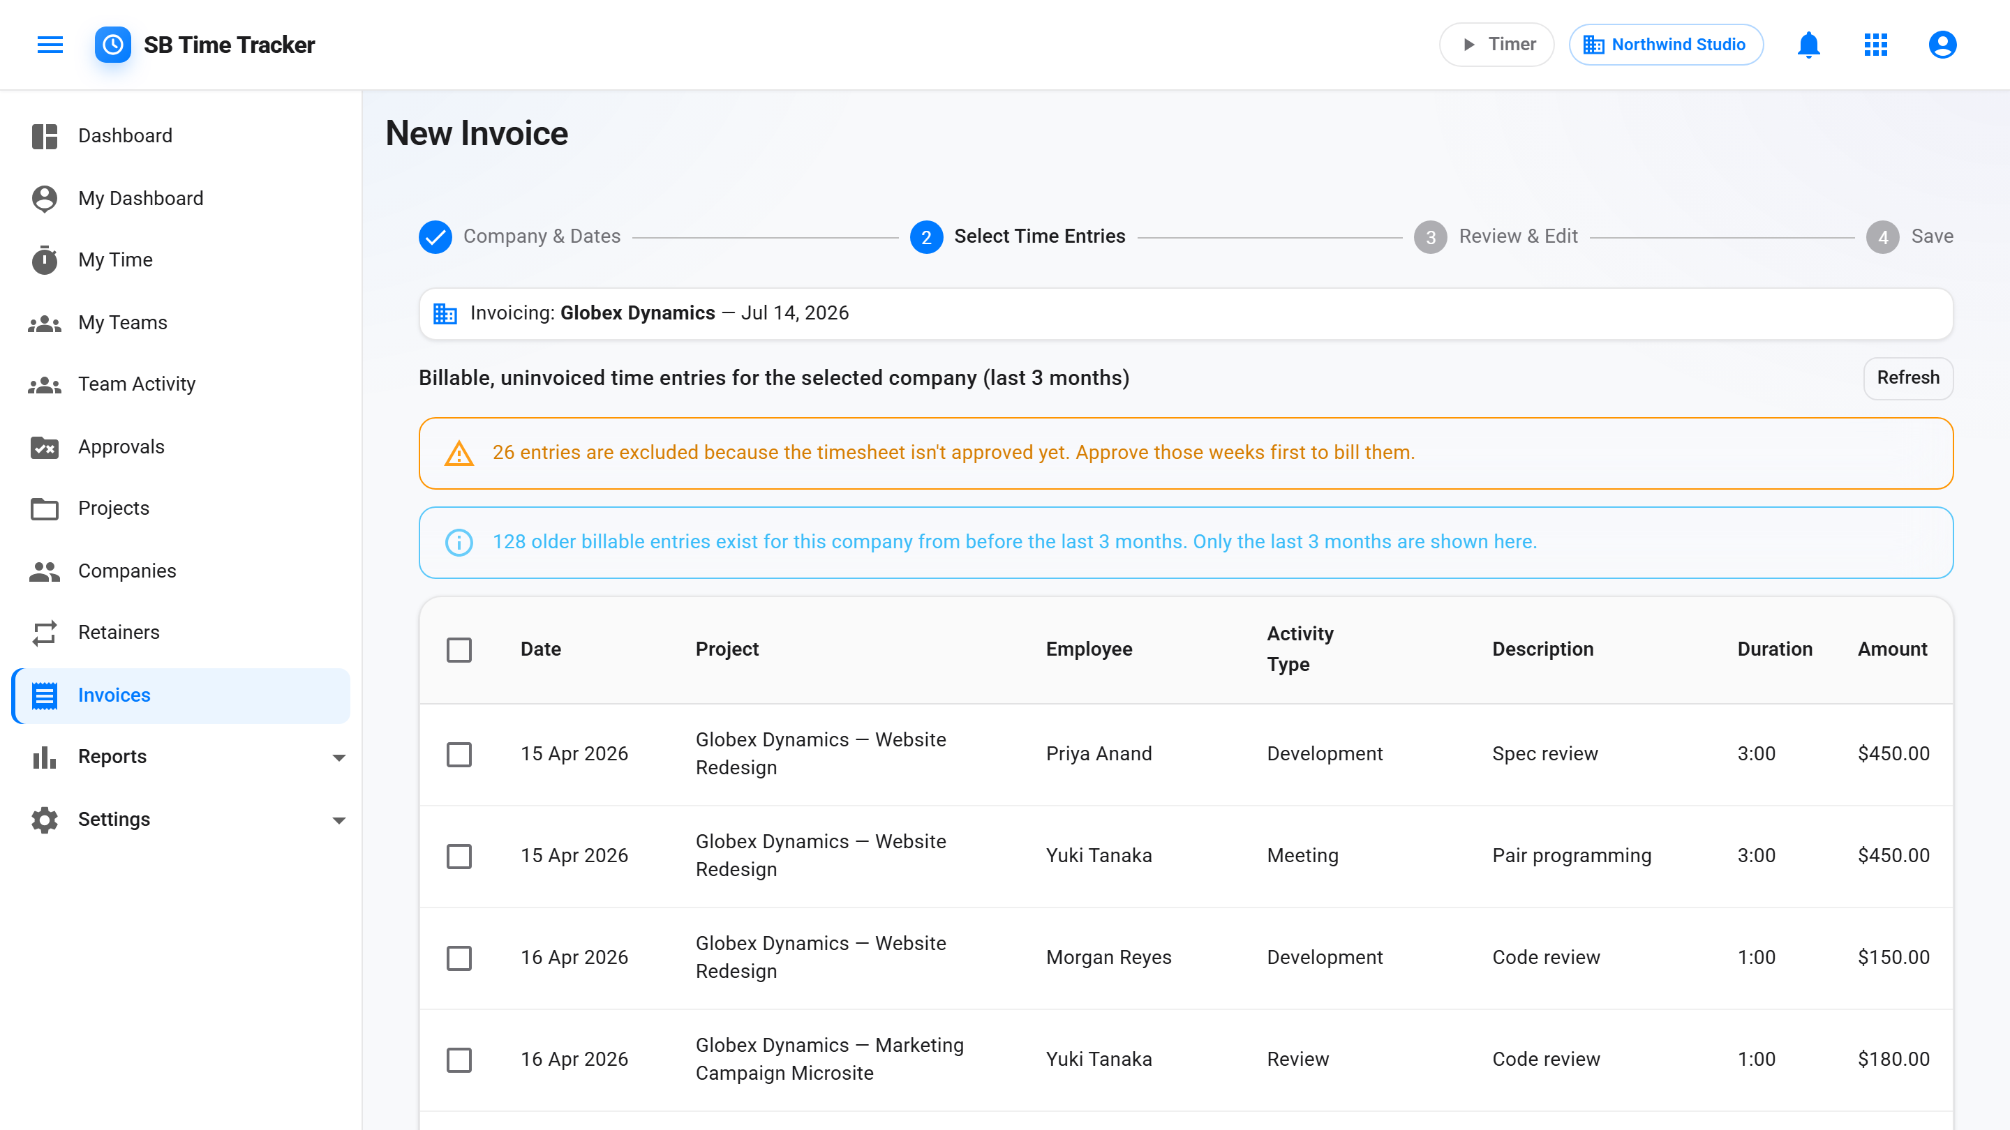Image resolution: width=2010 pixels, height=1130 pixels.
Task: Go to My Time in sidebar
Action: point(181,259)
